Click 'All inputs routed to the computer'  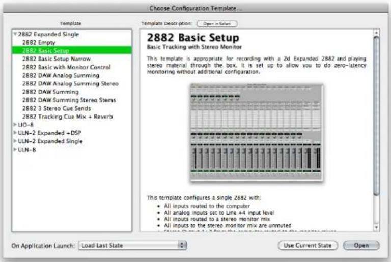click(x=207, y=206)
